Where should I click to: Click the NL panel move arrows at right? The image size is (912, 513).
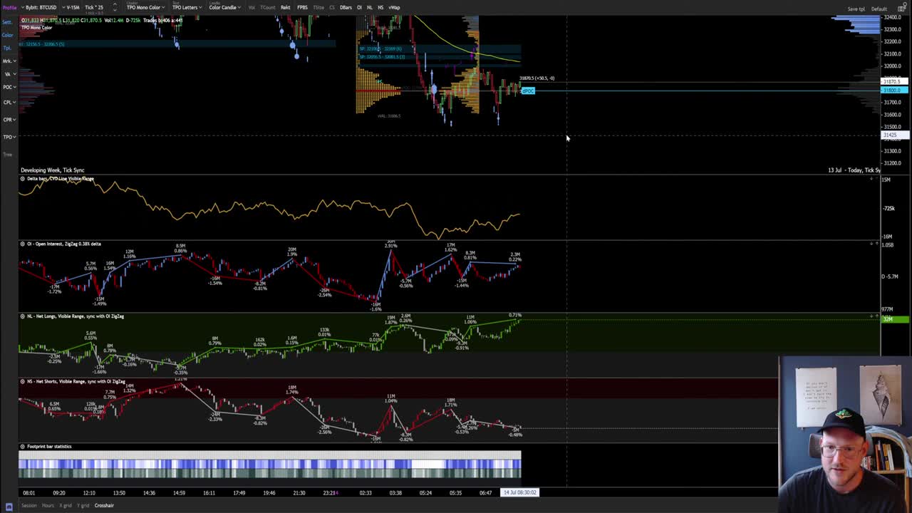[874, 316]
